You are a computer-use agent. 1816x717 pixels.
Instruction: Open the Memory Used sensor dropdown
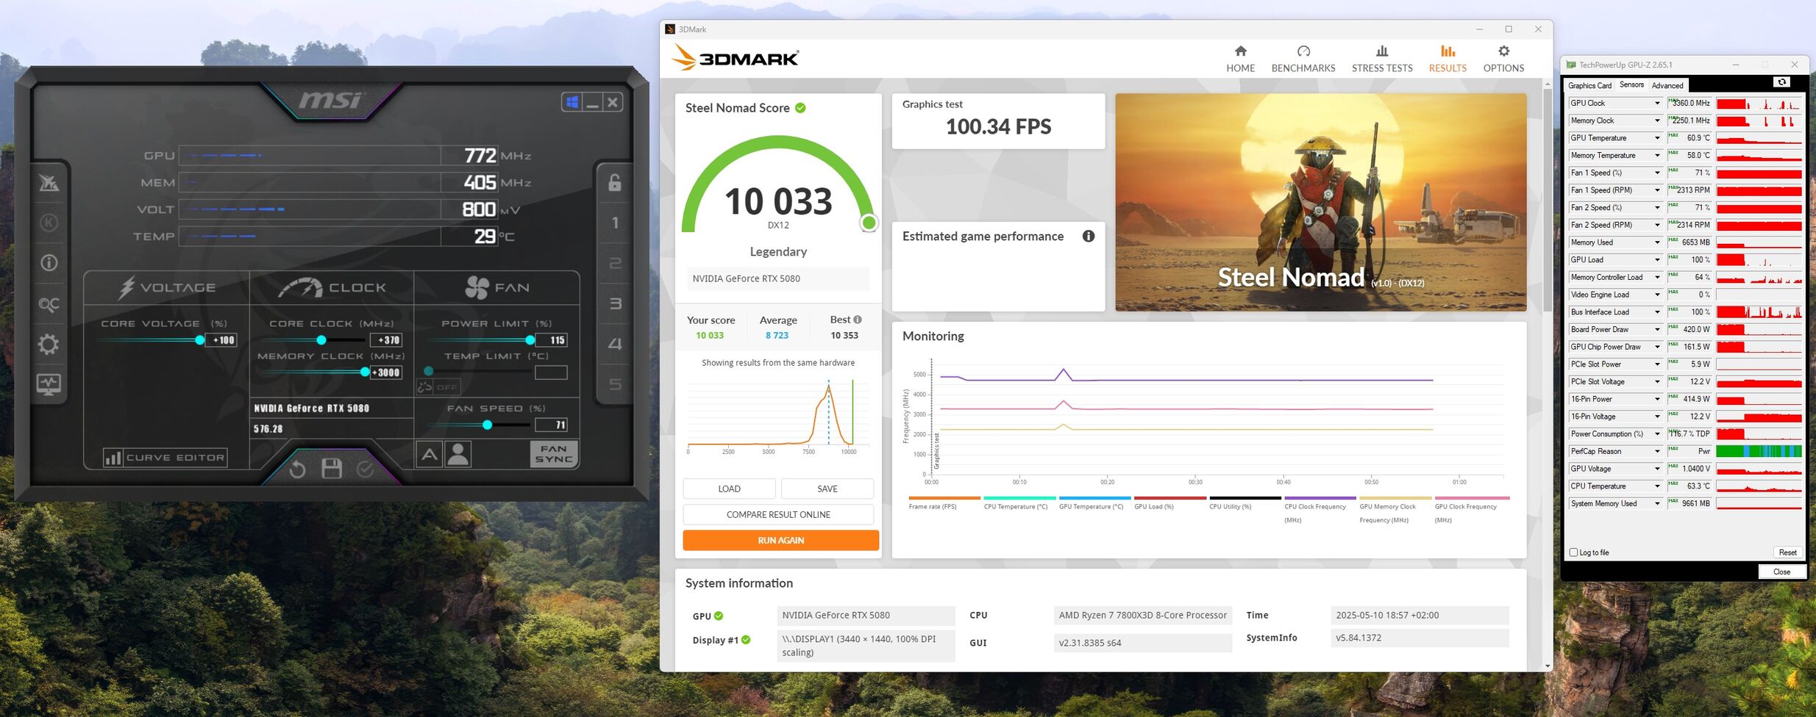(1657, 242)
